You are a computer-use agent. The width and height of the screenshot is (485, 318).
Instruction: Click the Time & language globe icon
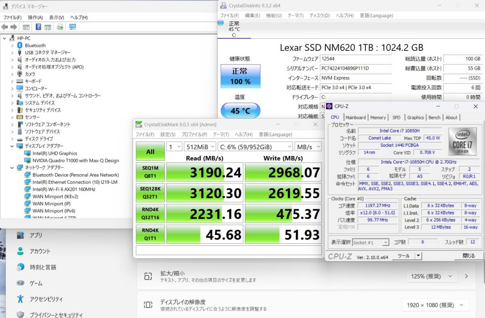(x=20, y=267)
